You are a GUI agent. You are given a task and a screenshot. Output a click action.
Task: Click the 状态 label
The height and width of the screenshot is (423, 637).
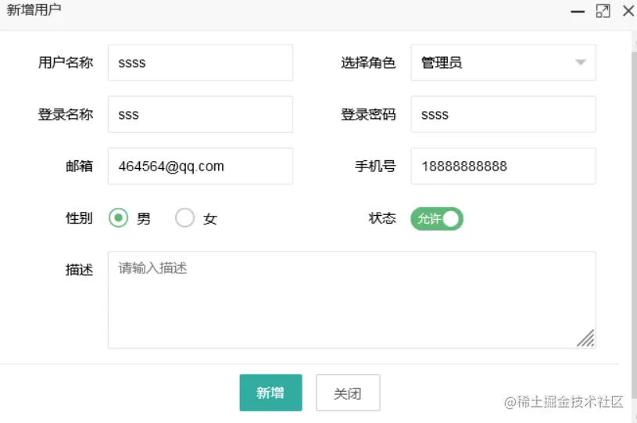coord(382,218)
